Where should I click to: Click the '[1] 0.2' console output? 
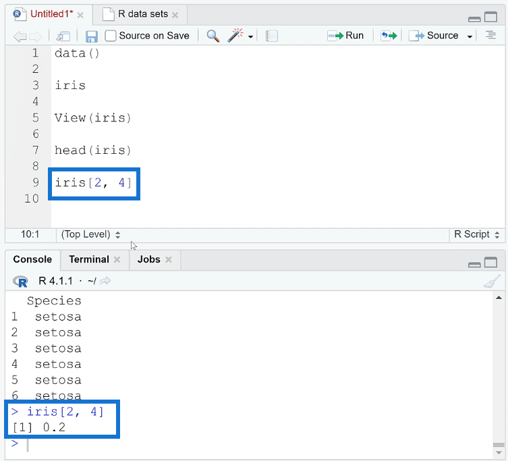coord(39,428)
